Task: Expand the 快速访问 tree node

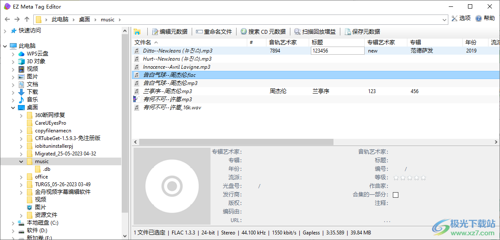Action: click(x=5, y=31)
